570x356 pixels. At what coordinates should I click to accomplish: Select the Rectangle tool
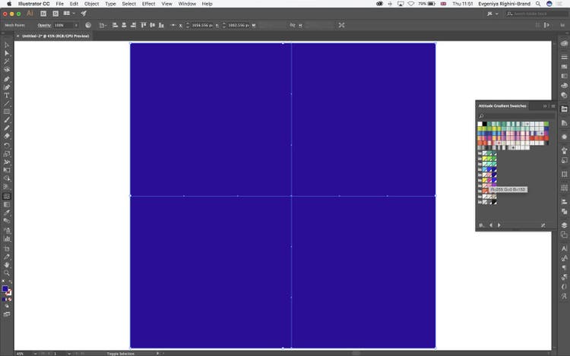tap(7, 112)
